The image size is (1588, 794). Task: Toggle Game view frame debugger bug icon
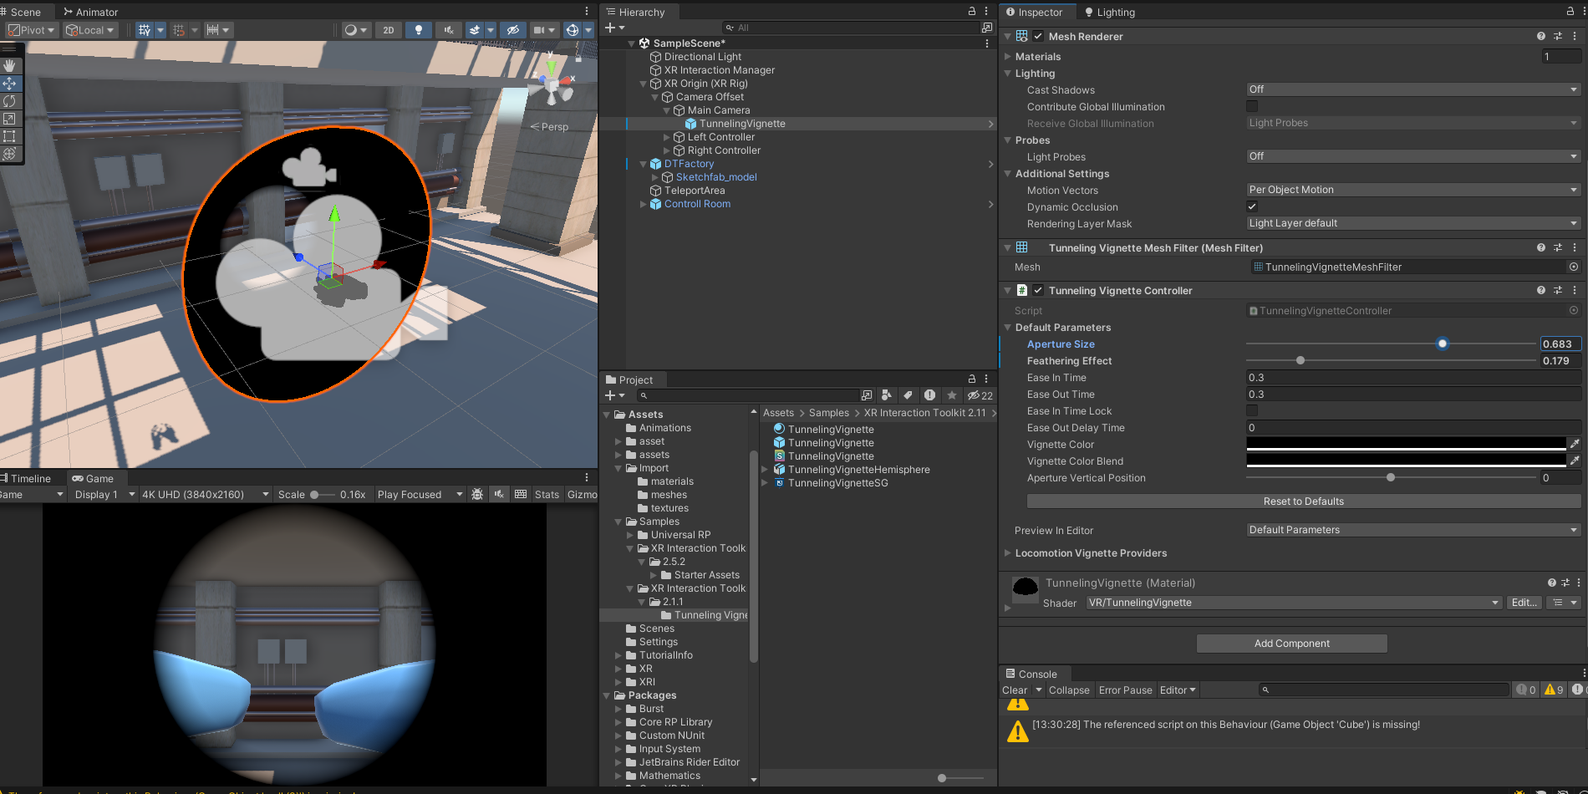click(477, 494)
